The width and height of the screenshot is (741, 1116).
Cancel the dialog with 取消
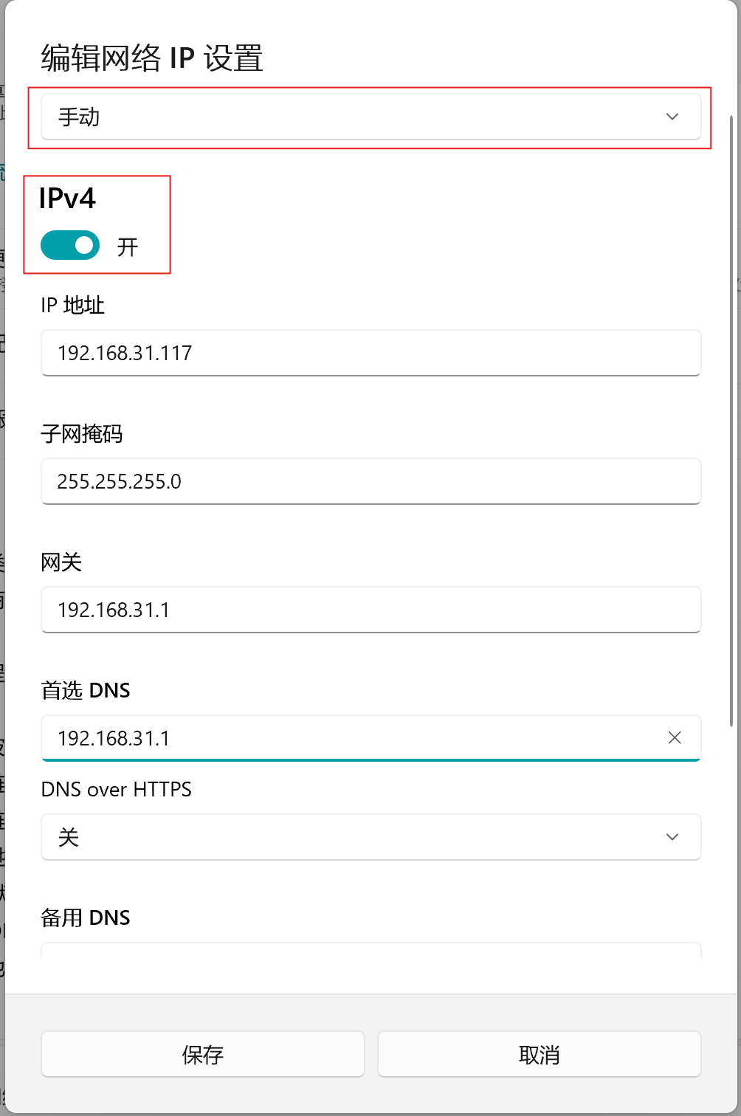tap(539, 1054)
